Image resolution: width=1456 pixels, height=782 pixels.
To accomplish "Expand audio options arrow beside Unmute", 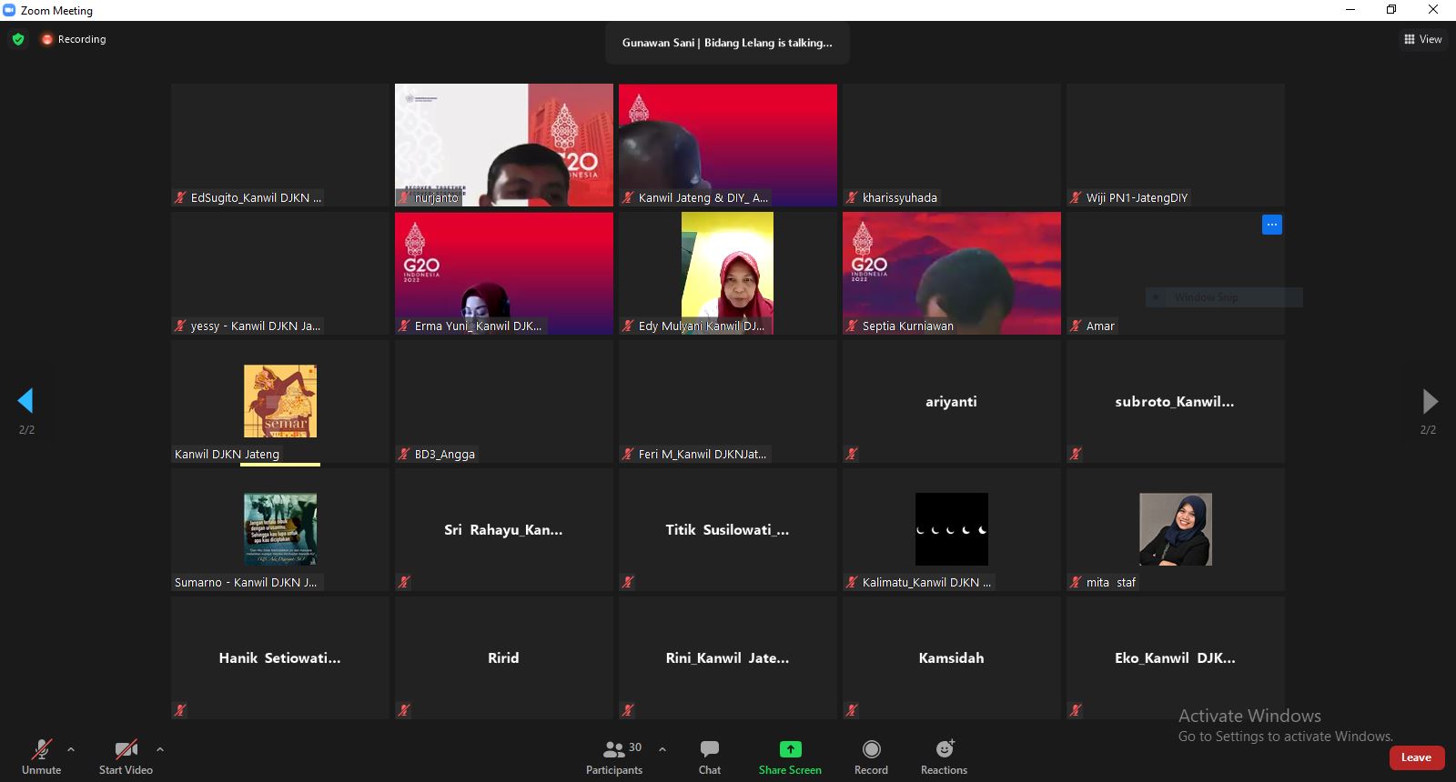I will coord(71,749).
